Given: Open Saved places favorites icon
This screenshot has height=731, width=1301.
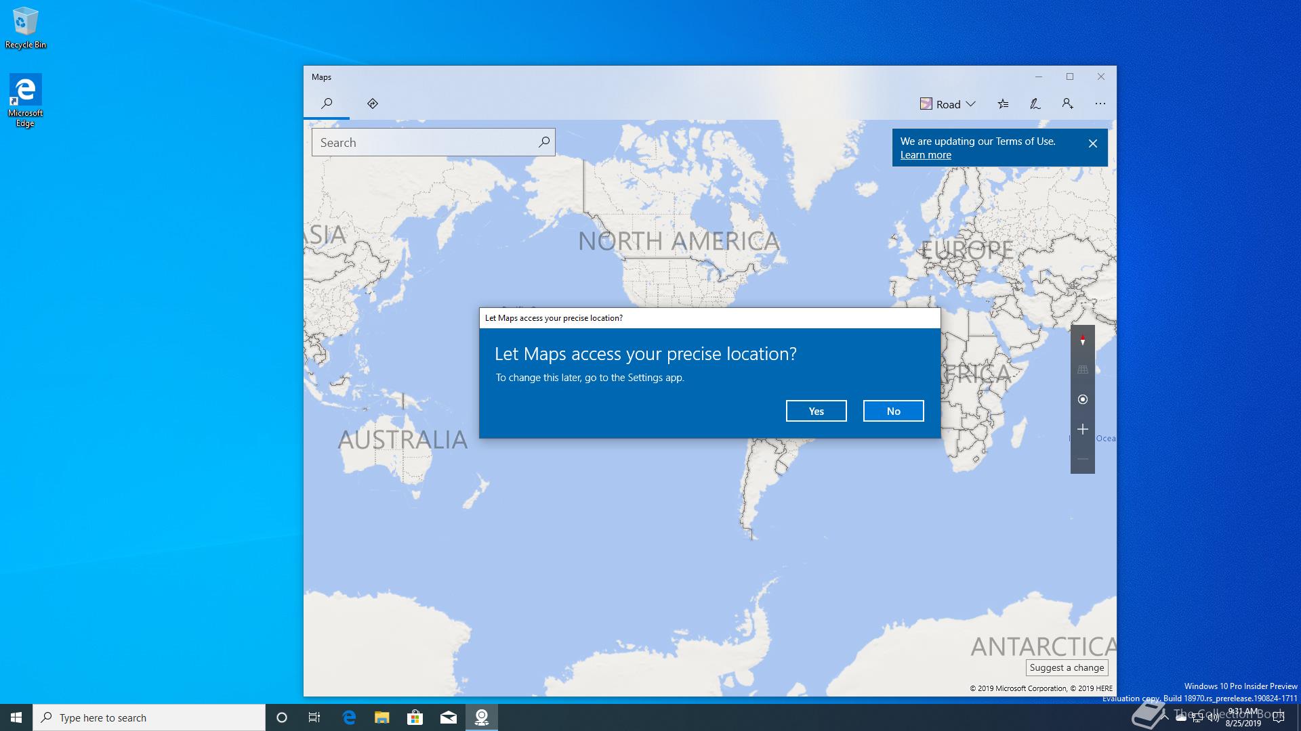Looking at the screenshot, I should 1003,104.
